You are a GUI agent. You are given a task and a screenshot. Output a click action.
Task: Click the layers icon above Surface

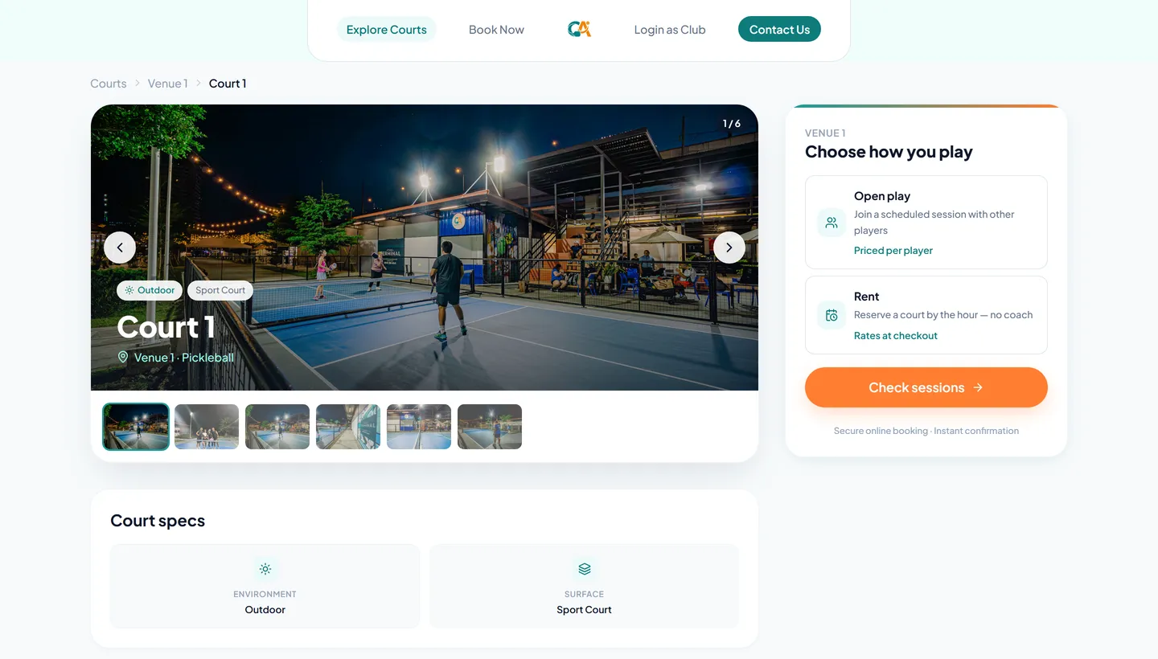click(x=585, y=569)
